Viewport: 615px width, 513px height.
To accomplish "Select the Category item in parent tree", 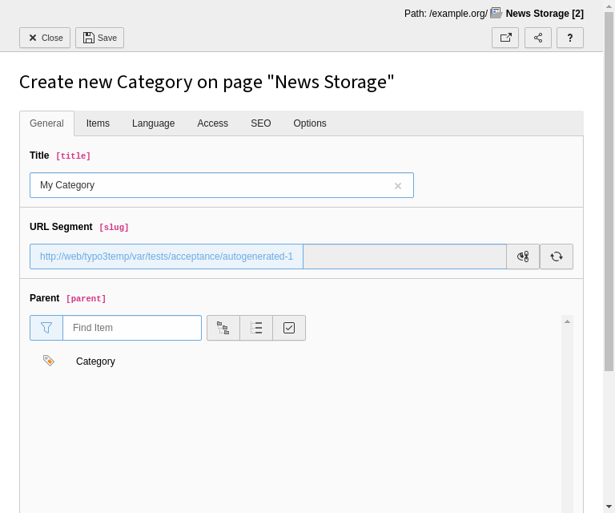I will pyautogui.click(x=95, y=362).
